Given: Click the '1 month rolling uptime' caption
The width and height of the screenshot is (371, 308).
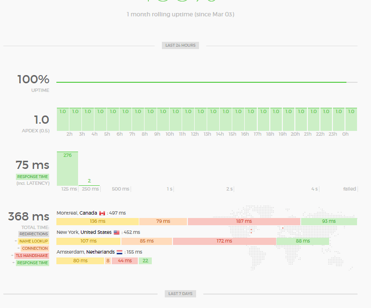Looking at the screenshot, I should point(181,14).
